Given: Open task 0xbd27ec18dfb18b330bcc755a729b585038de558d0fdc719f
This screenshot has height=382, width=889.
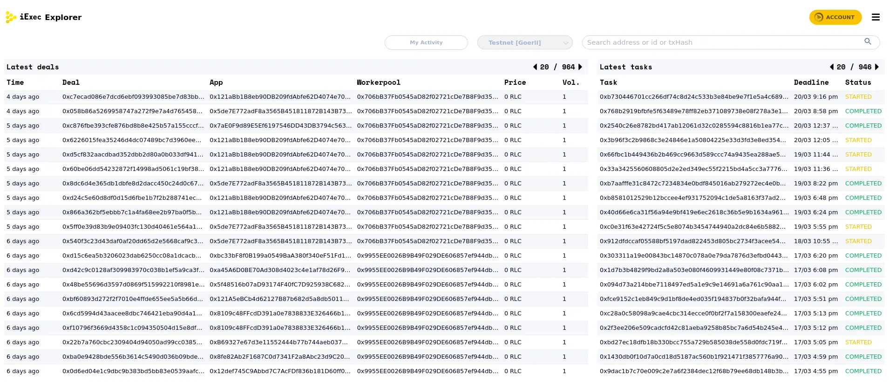Looking at the screenshot, I should 694,342.
